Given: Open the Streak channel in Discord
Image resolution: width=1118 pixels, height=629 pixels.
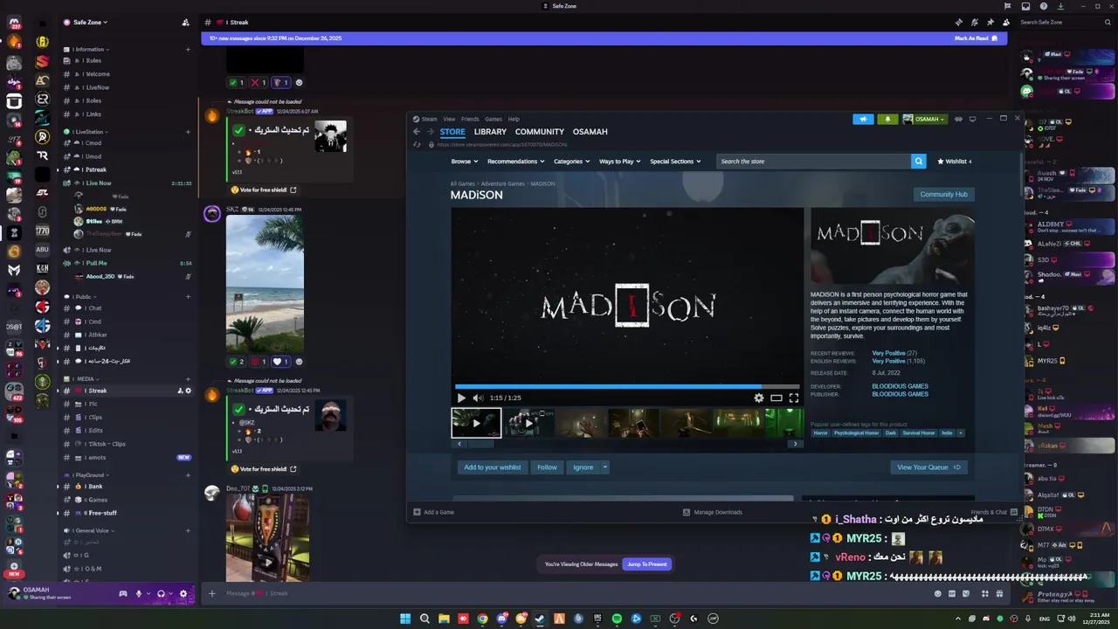Looking at the screenshot, I should (x=128, y=391).
